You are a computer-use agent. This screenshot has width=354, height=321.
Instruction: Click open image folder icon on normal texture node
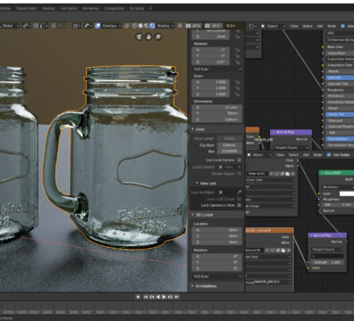click(x=283, y=251)
